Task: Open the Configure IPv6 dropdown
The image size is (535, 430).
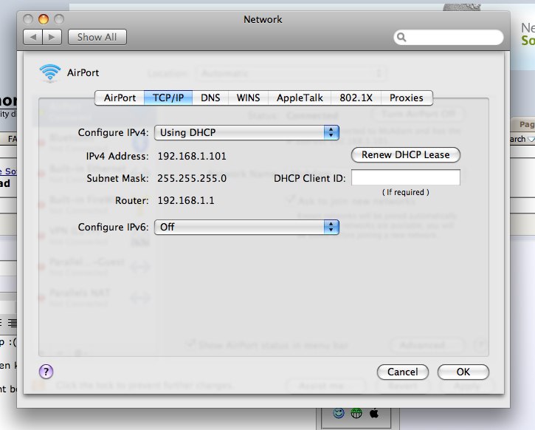Action: [246, 227]
